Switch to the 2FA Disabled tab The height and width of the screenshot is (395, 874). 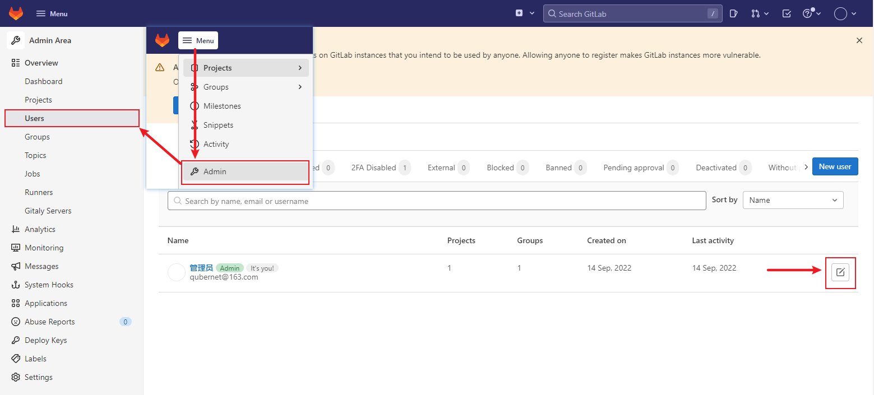[374, 168]
